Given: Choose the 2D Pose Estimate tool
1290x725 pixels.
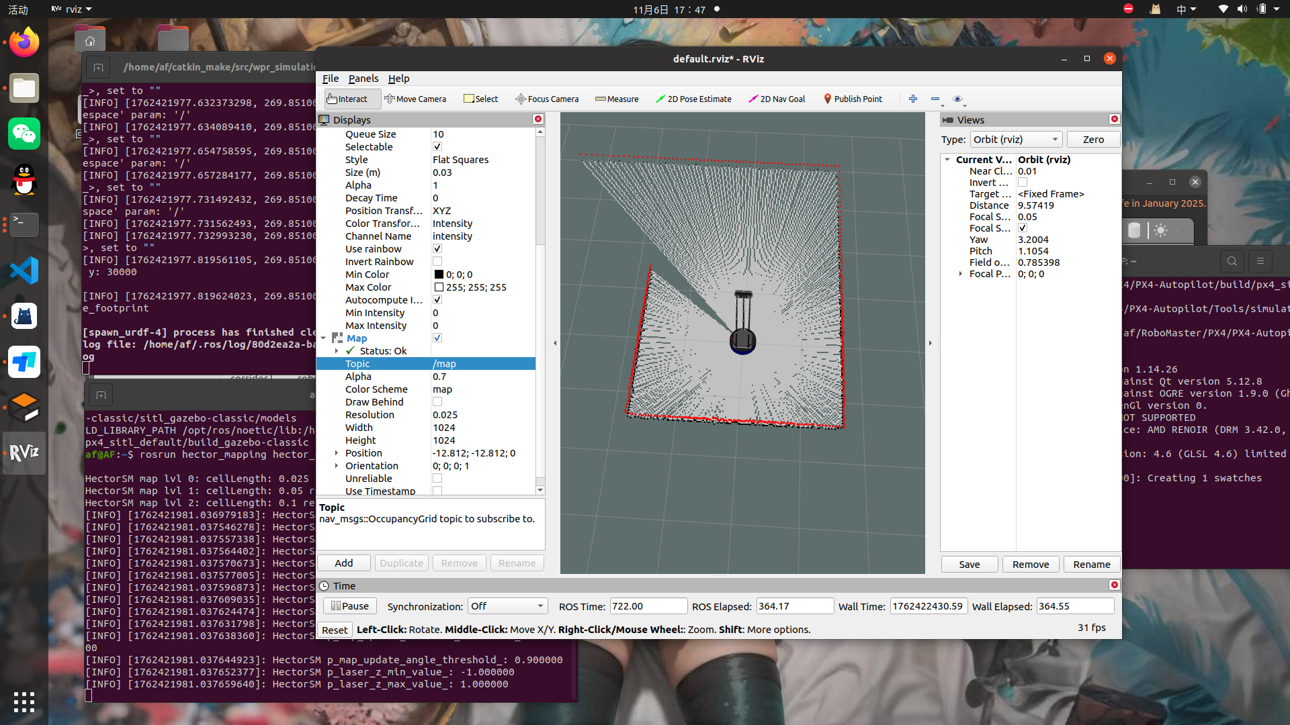Looking at the screenshot, I should click(x=693, y=99).
